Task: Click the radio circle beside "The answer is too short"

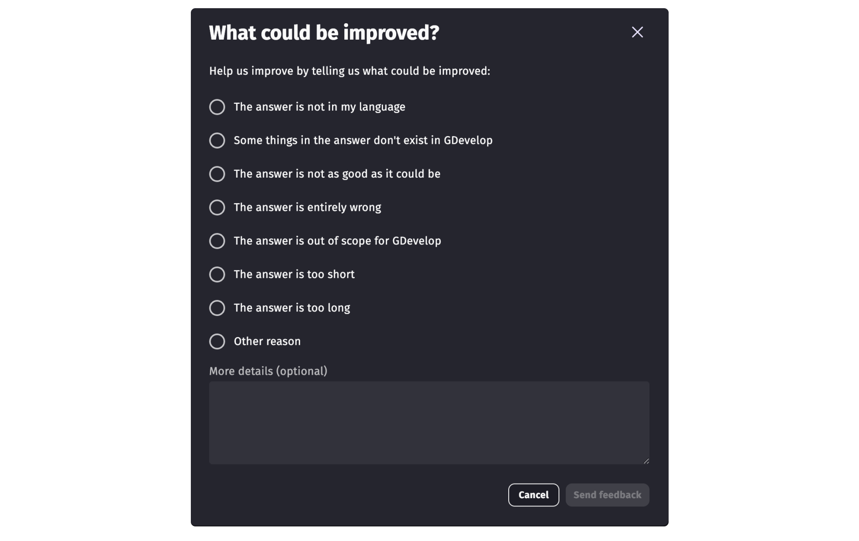Action: 217,274
